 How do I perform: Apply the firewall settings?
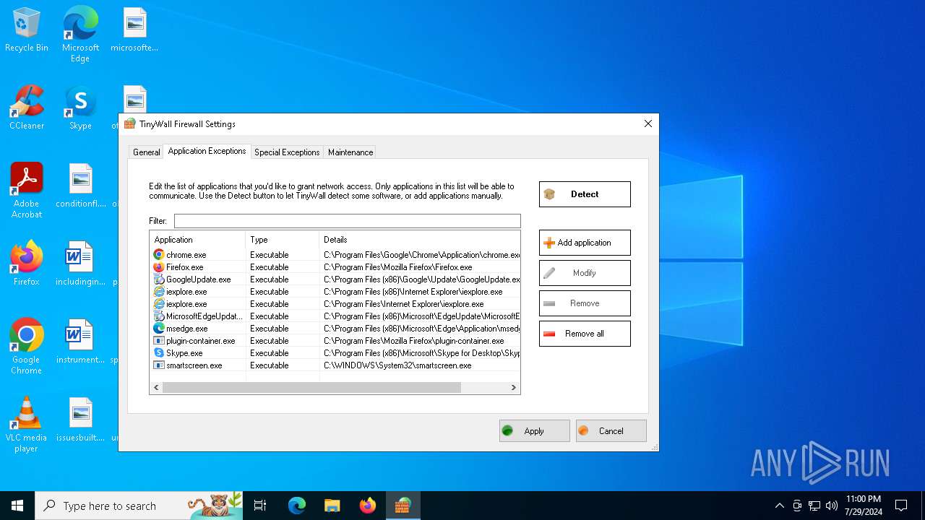point(534,431)
